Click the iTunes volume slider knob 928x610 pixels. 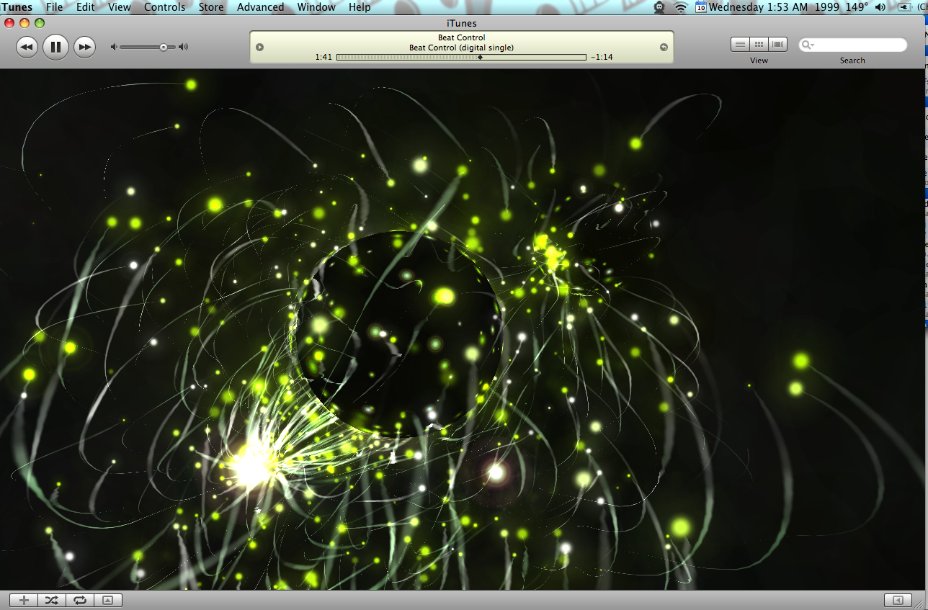[x=164, y=47]
